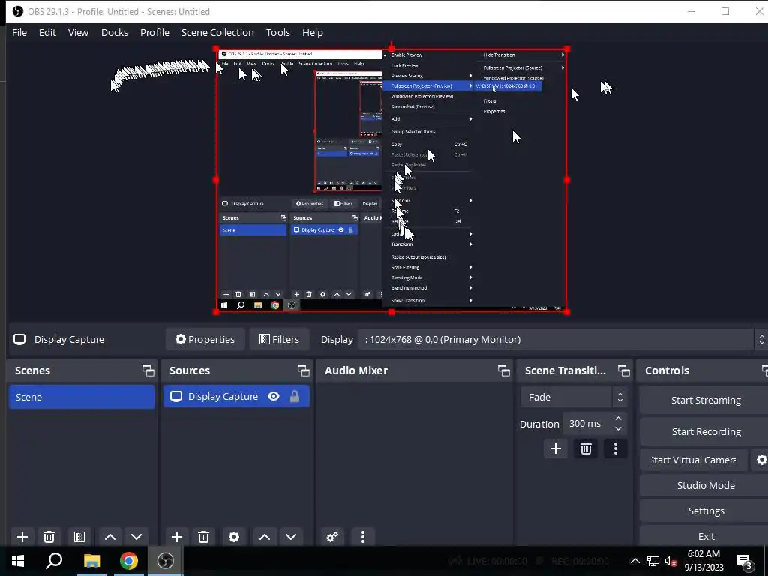Viewport: 768px width, 576px height.
Task: Open the Docks menu
Action: click(x=115, y=32)
